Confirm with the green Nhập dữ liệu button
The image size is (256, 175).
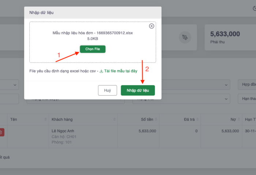pyautogui.click(x=138, y=90)
